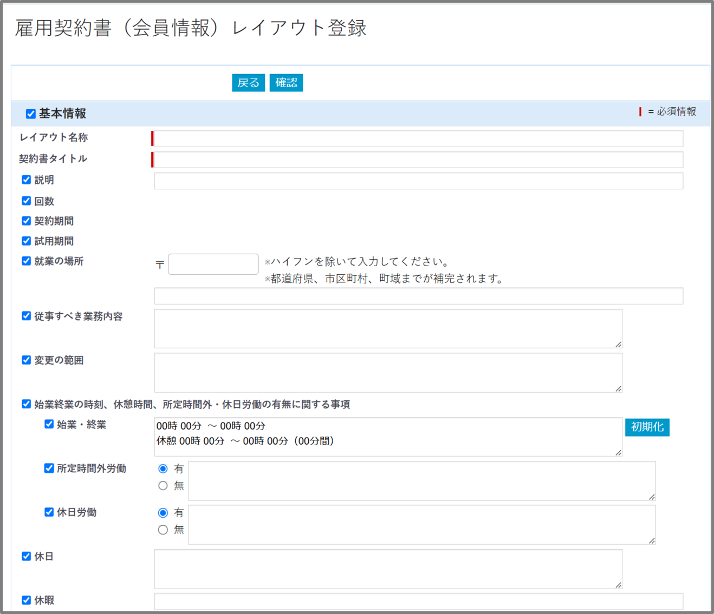Select 無 for 所定時間外労働
714x614 pixels.
[163, 486]
